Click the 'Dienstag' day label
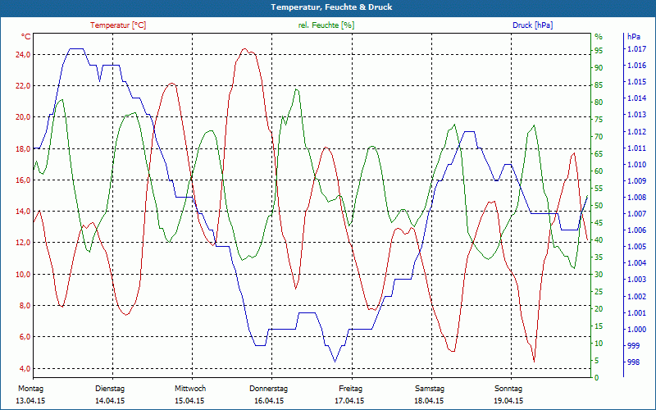This screenshot has height=410, width=656. tap(110, 388)
